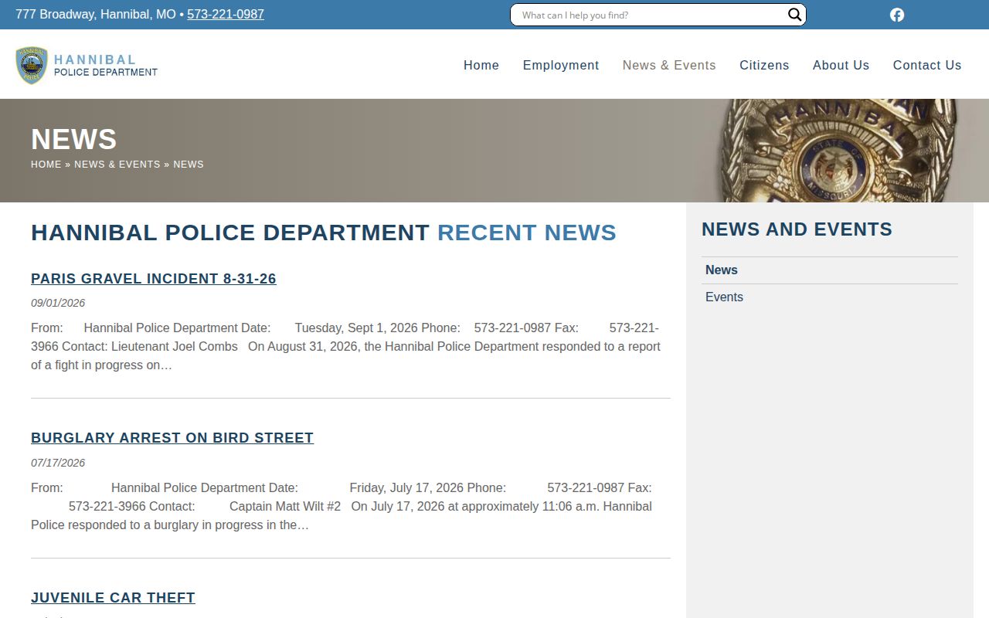Select News in the sidebar

pyautogui.click(x=830, y=270)
